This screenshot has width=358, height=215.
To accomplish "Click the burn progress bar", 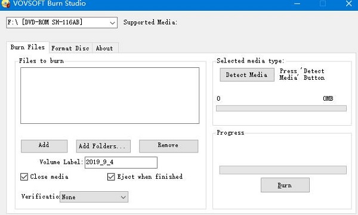I will 283,170.
